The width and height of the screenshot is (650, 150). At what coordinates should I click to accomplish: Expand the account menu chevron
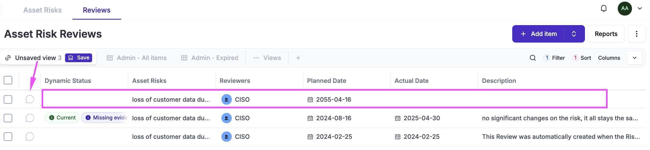640,8
